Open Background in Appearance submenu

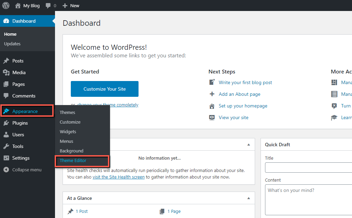point(71,151)
